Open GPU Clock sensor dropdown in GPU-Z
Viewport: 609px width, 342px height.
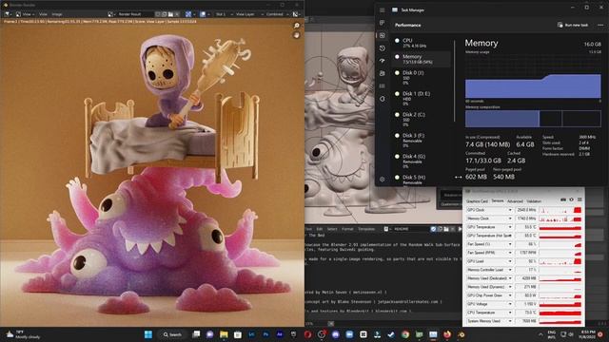[510, 210]
